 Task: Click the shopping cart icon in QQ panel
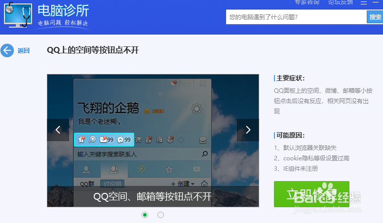[x=138, y=140]
